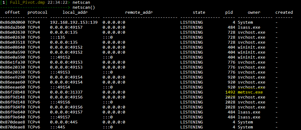Viewport: 301px width, 130px height.
Task: Click the created column header
Action: click(x=284, y=12)
